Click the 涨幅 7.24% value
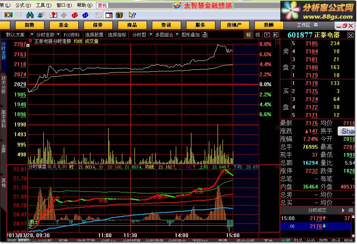357x244 pixels. coord(311,139)
